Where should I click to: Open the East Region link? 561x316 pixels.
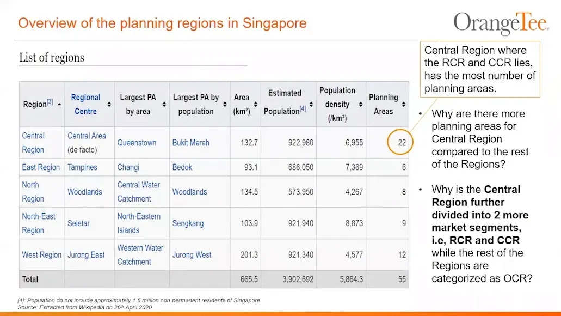[x=41, y=167]
